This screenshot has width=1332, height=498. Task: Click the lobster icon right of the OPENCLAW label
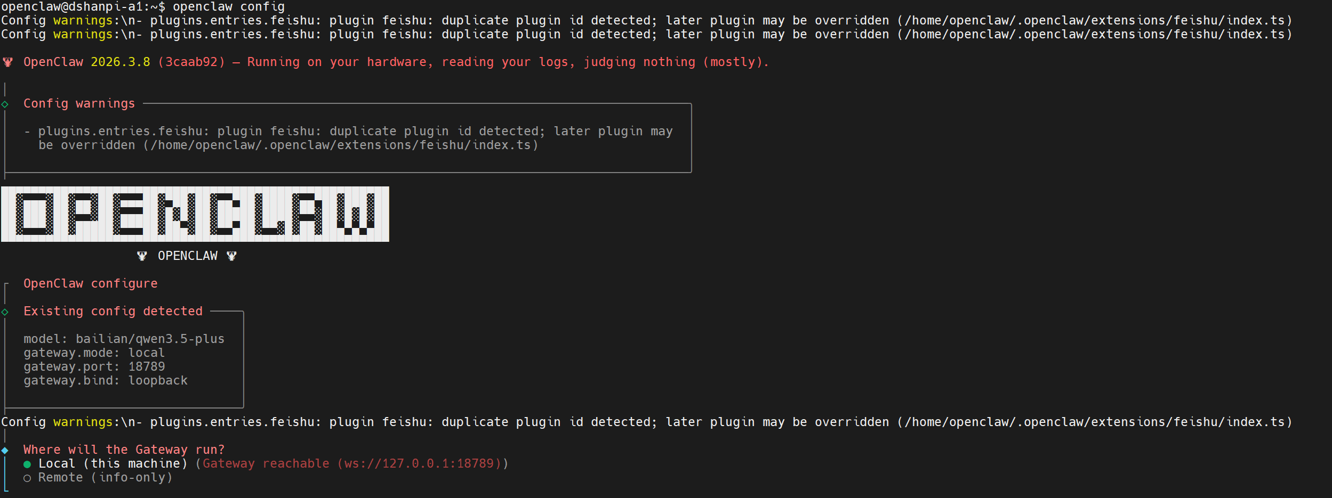point(231,256)
